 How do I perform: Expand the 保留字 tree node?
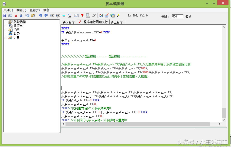click(x=6, y=26)
